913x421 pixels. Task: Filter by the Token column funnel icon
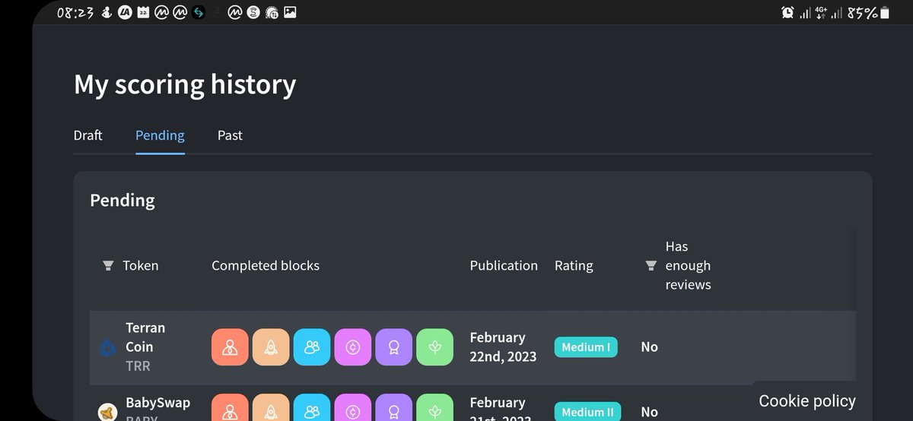[x=107, y=266]
